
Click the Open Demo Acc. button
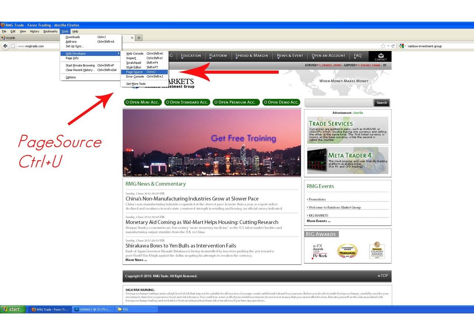click(x=281, y=102)
